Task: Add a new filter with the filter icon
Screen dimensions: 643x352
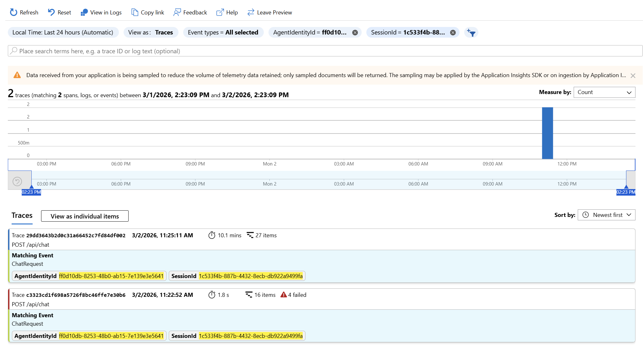Action: (x=471, y=32)
